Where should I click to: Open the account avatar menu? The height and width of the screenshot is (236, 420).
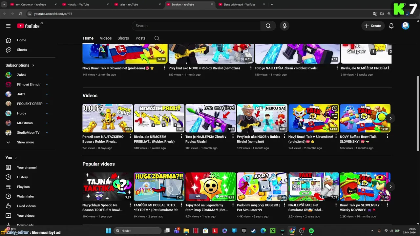click(406, 26)
